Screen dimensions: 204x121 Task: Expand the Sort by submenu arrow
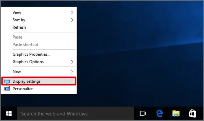point(72,20)
